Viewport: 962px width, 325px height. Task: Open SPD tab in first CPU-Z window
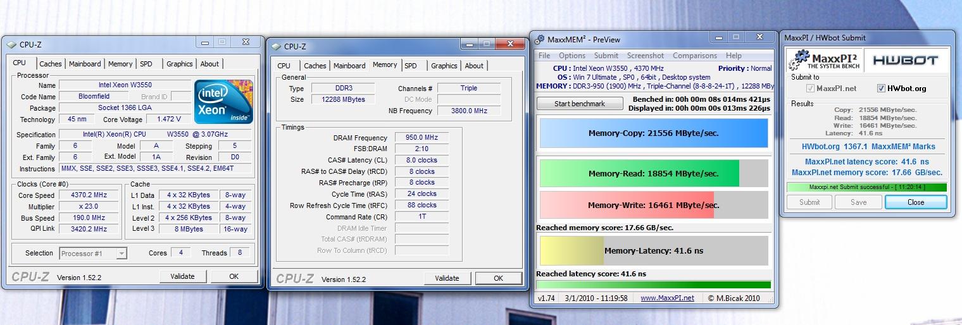[x=146, y=64]
